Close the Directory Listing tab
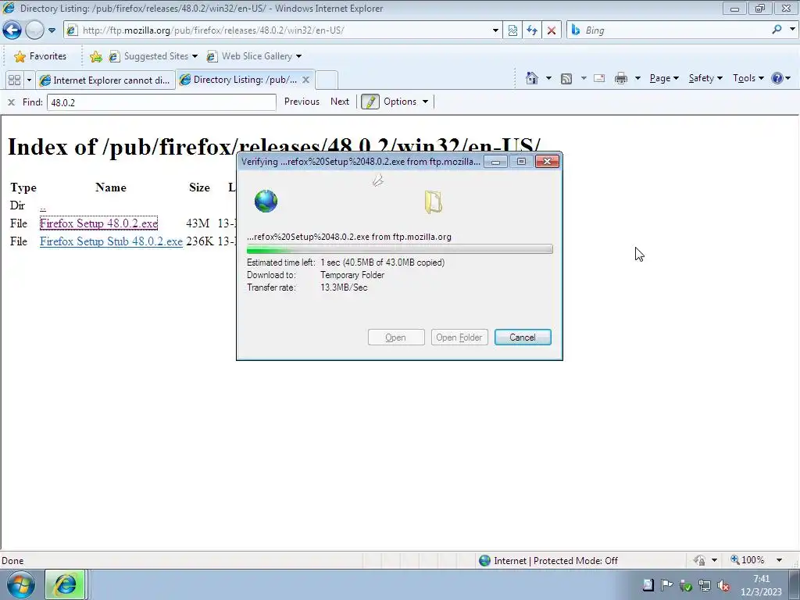This screenshot has height=600, width=800. [305, 80]
